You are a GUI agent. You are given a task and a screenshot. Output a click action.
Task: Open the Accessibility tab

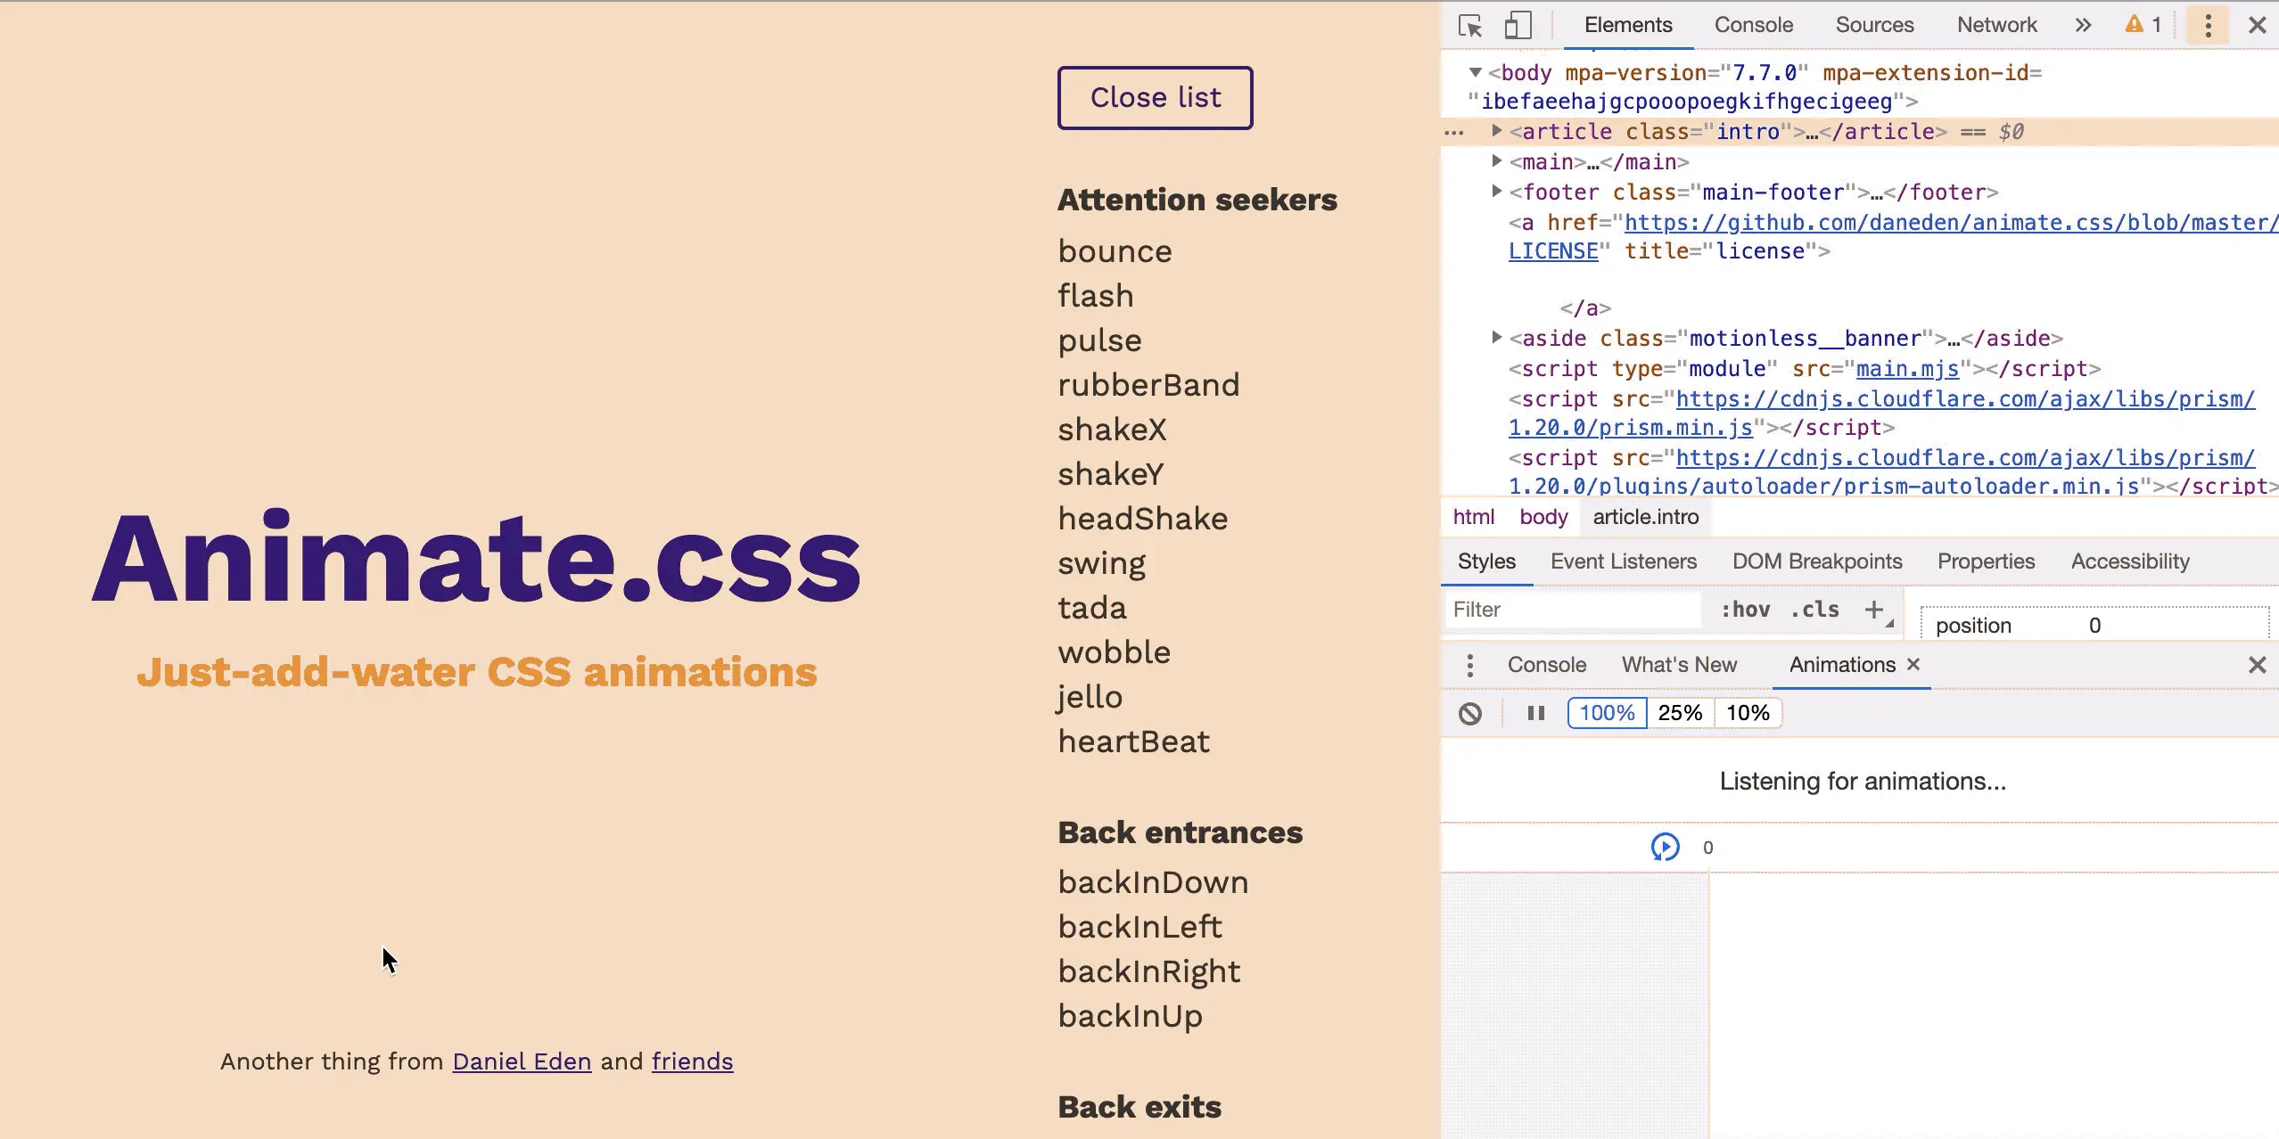(2130, 561)
